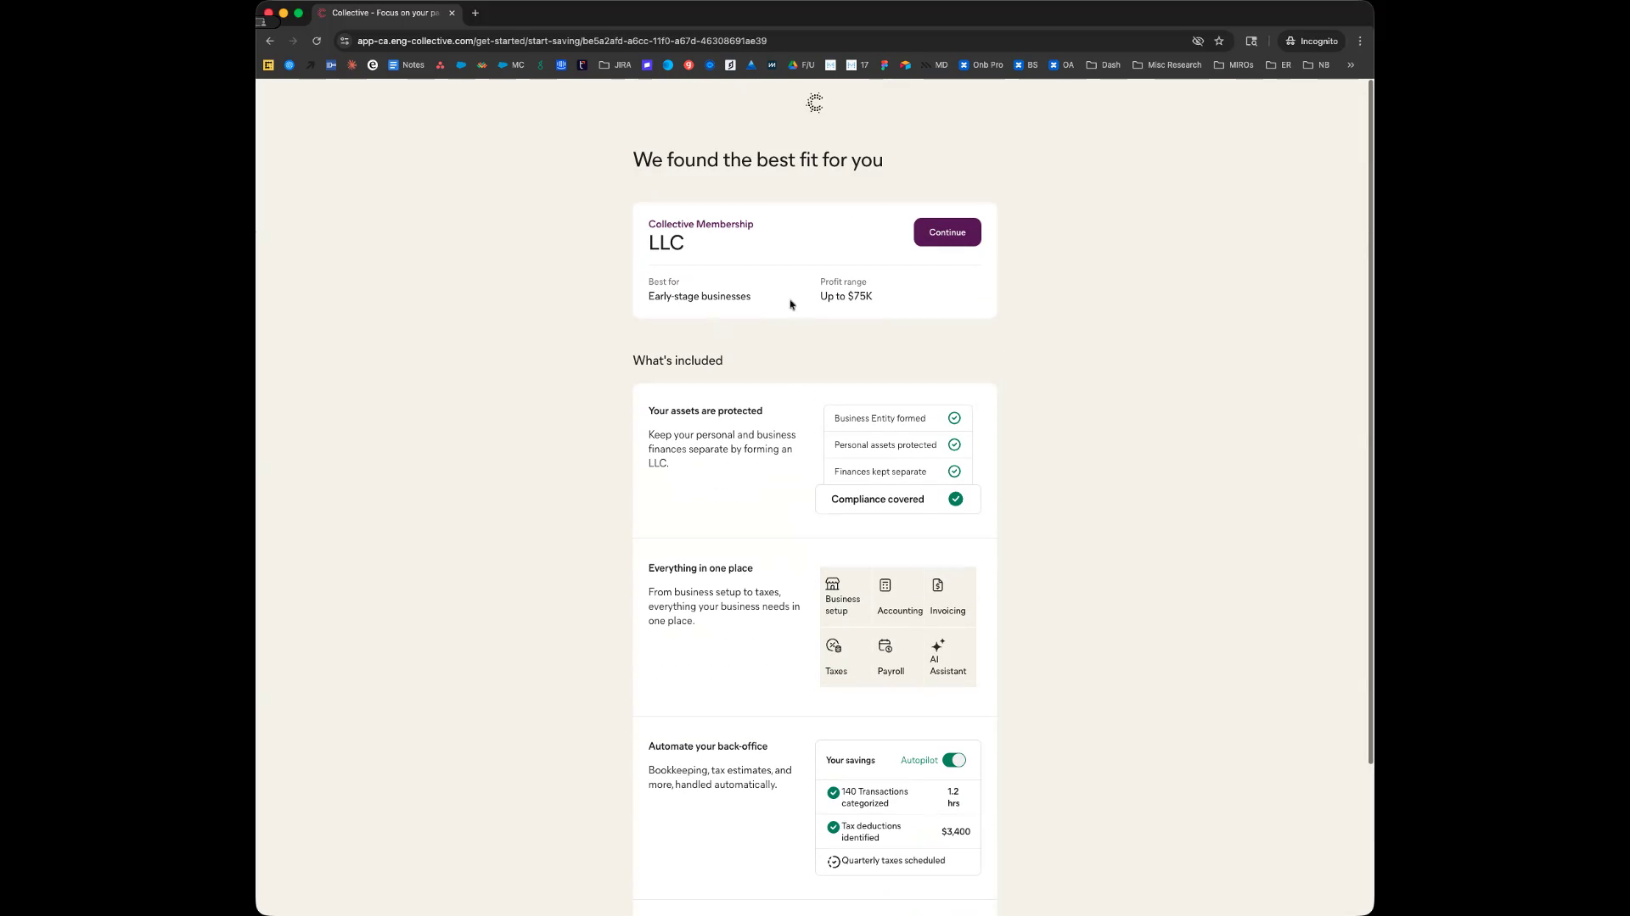Open the Notes bookmark
The image size is (1630, 916).
(x=406, y=64)
